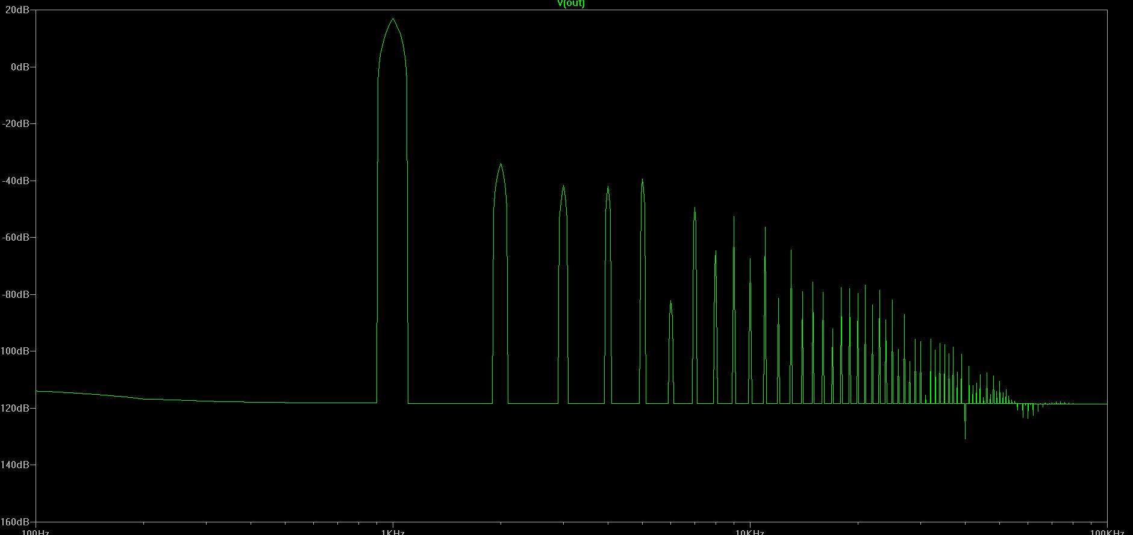Screen dimensions: 1133x535
Task: Click the -120dB axis label
Action: point(14,408)
